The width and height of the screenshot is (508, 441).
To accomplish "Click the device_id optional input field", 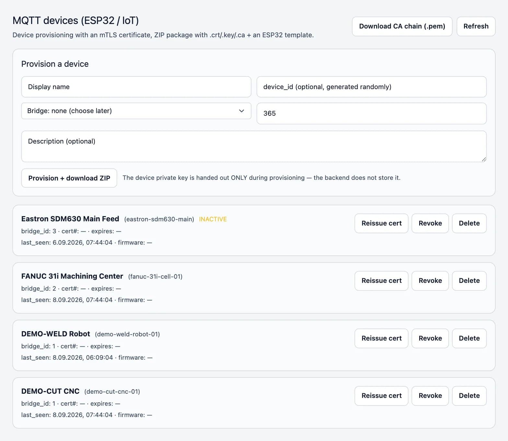I will [x=371, y=87].
